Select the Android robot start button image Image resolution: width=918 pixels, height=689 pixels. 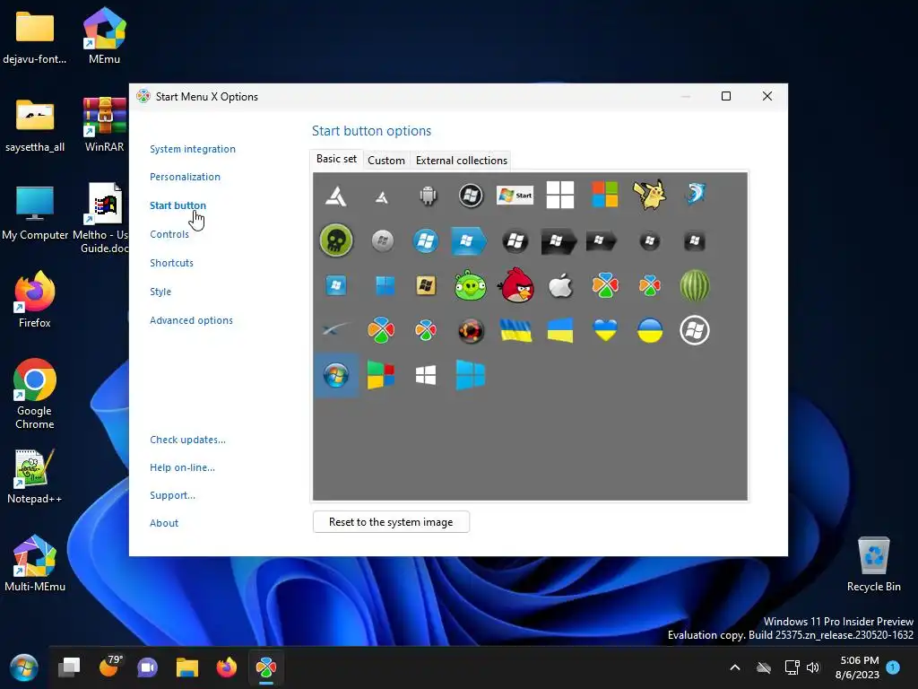(428, 195)
